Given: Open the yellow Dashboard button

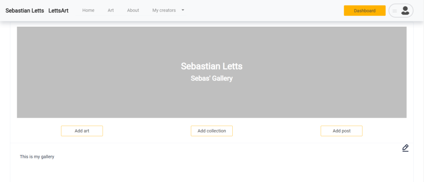Looking at the screenshot, I should (364, 11).
